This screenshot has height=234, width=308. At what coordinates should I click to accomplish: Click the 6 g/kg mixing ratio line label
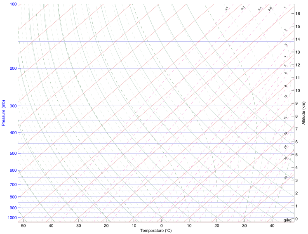286,73
